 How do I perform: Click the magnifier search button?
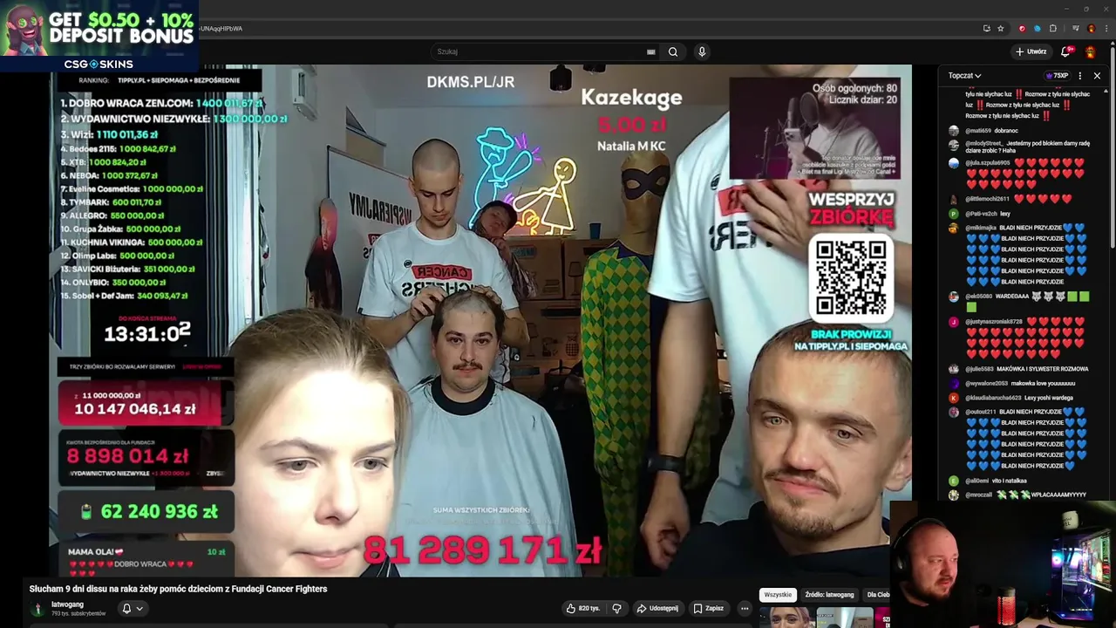tap(673, 51)
